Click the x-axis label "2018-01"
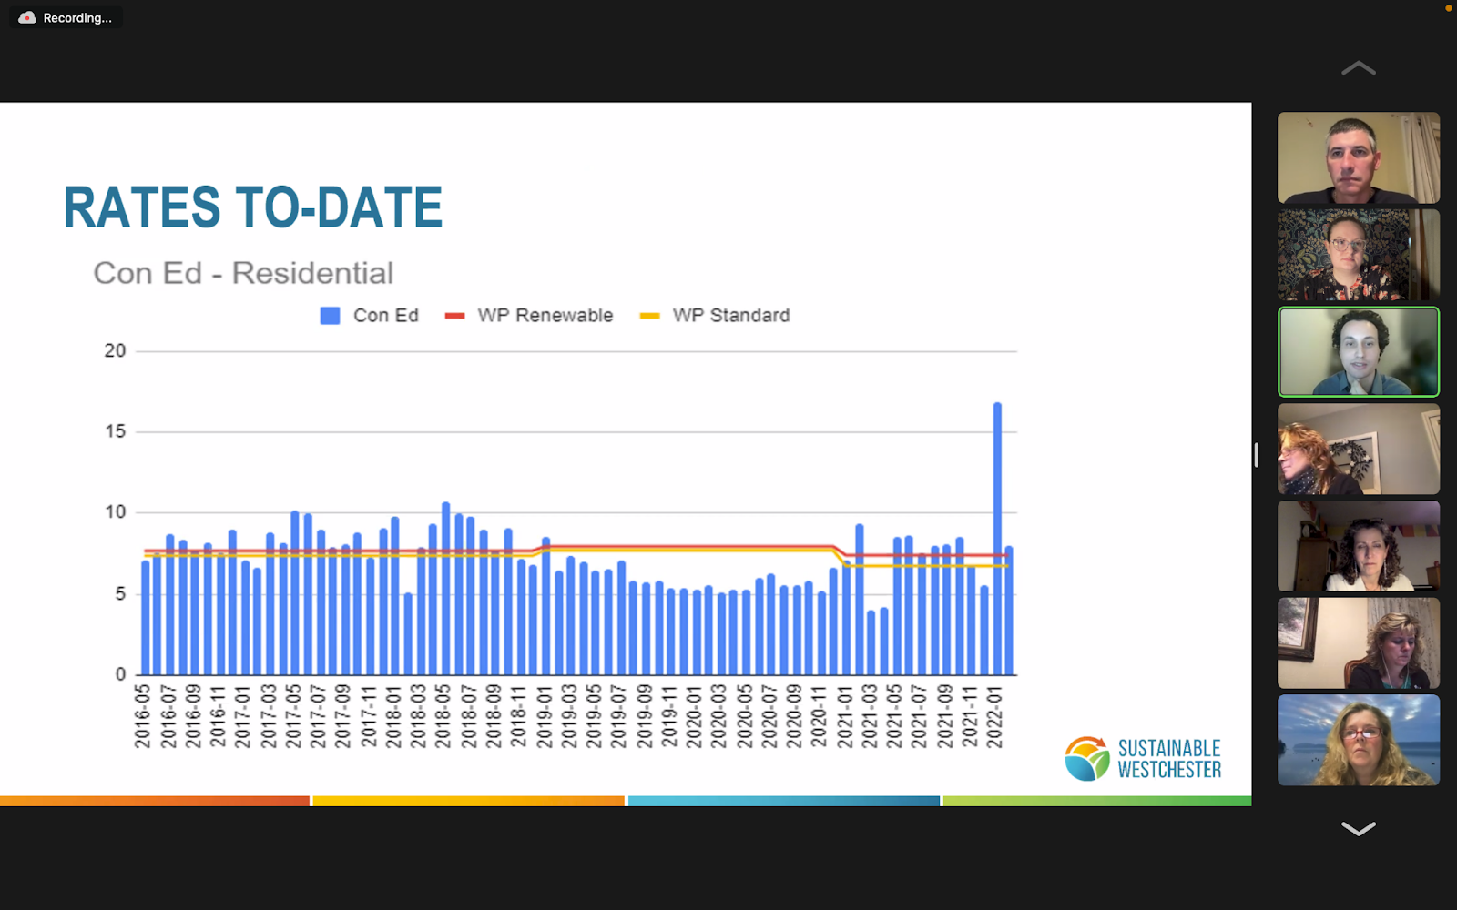This screenshot has height=910, width=1457. (x=393, y=716)
